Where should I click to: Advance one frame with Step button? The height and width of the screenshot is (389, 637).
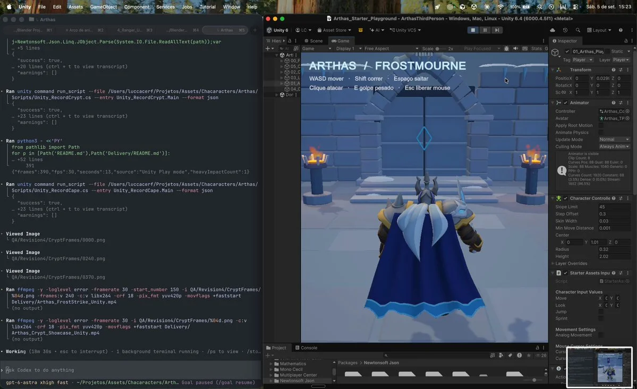tap(497, 30)
